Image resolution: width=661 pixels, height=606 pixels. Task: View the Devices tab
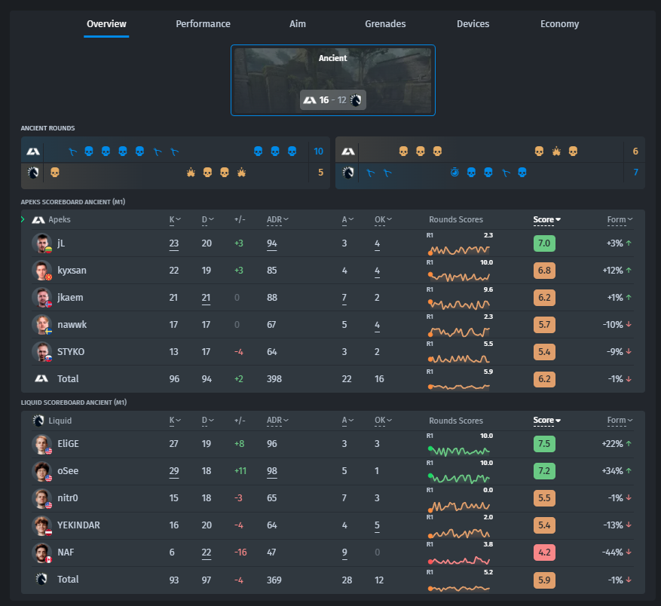click(x=473, y=24)
